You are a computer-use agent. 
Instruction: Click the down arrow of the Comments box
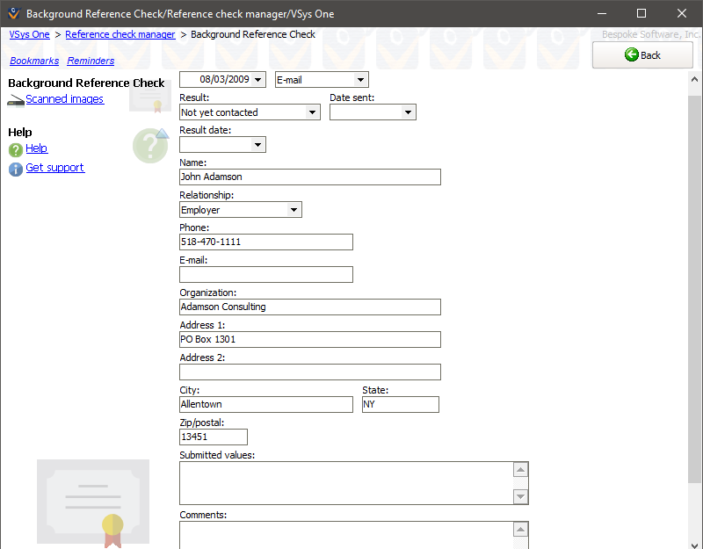click(520, 545)
